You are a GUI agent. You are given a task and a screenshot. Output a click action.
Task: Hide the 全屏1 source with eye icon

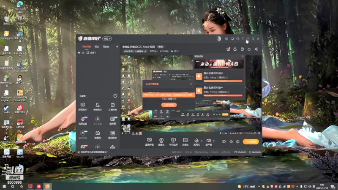pyautogui.click(x=79, y=52)
